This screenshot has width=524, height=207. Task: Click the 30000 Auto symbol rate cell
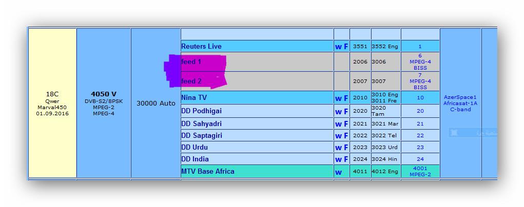156,103
